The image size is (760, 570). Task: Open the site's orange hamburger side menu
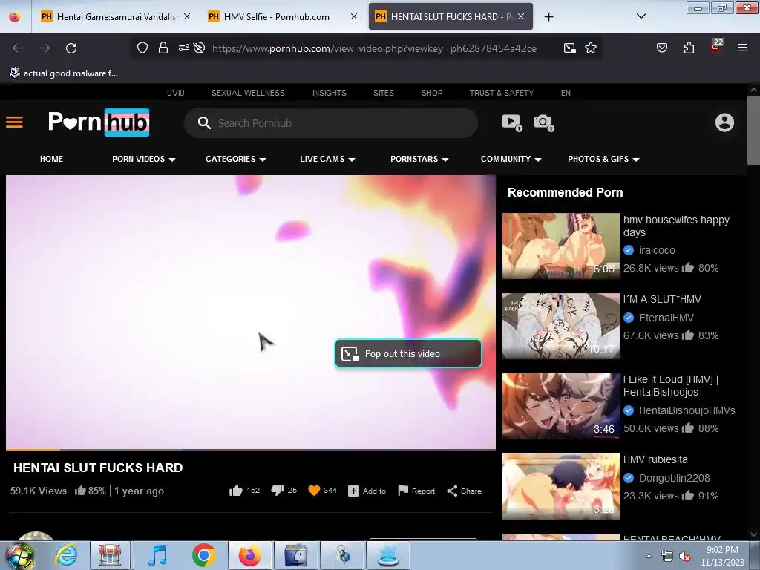click(15, 122)
